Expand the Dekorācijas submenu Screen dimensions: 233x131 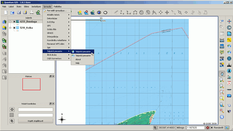pyautogui.click(x=57, y=18)
